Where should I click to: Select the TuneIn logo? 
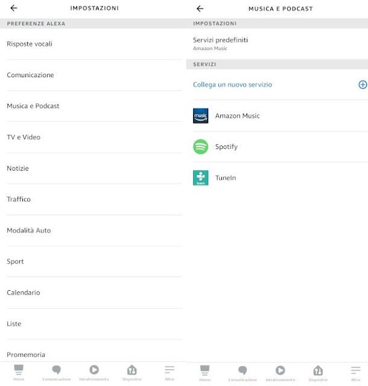pos(200,178)
